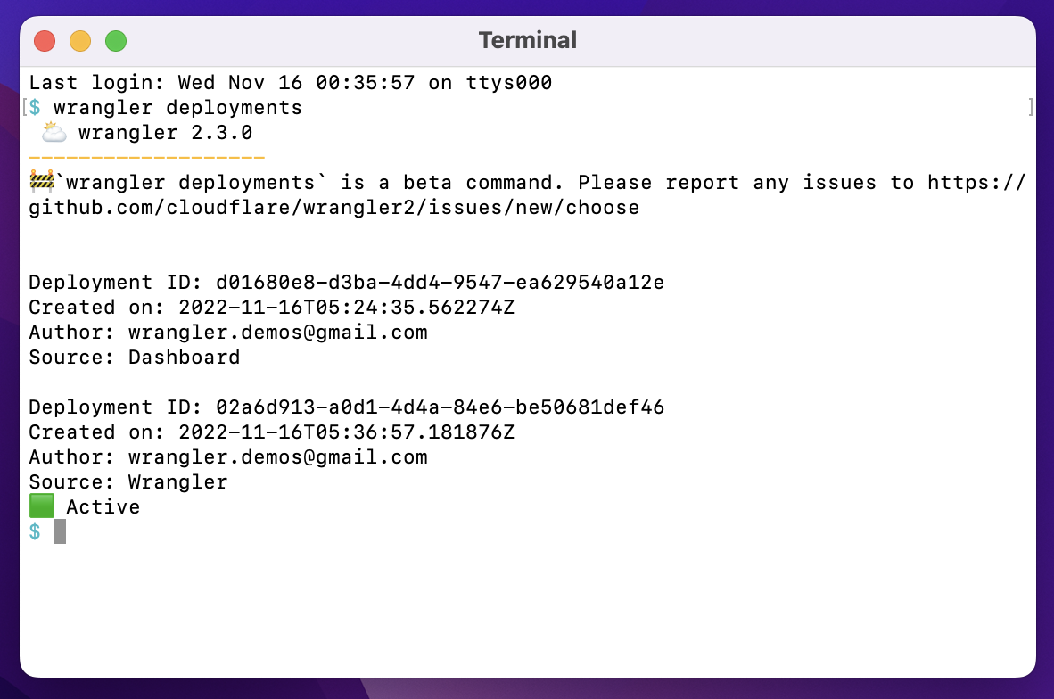Click the second Deployment ID 02a6d913 value
Viewport: 1054px width, 699px height.
point(440,407)
